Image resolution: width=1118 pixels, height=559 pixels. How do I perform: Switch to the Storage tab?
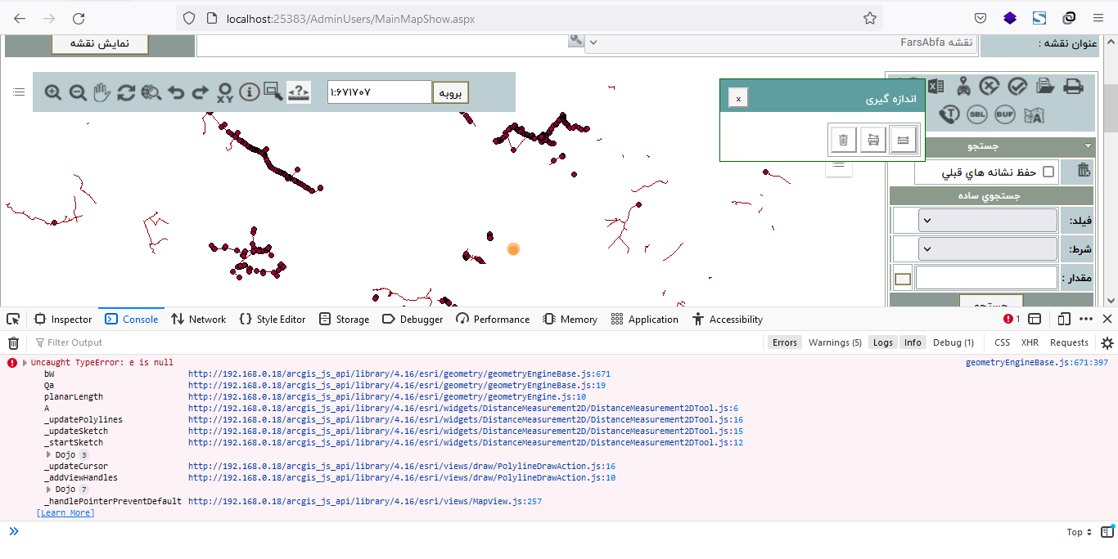pyautogui.click(x=344, y=319)
